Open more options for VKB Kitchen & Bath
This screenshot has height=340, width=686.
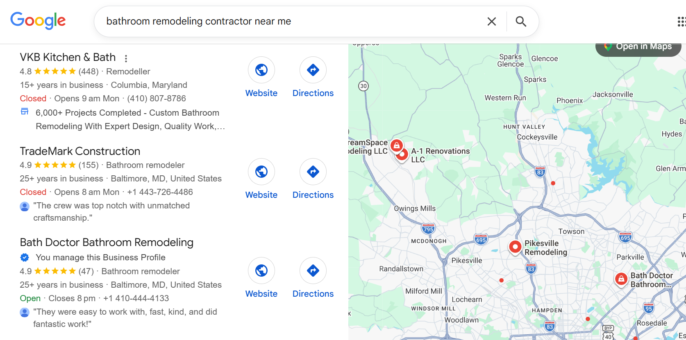[126, 58]
